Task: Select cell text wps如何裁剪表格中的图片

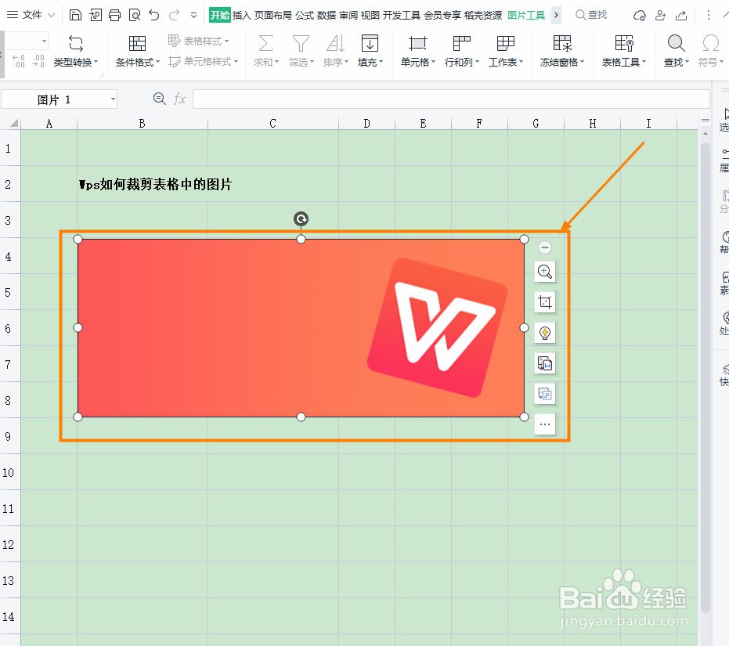Action: (155, 184)
